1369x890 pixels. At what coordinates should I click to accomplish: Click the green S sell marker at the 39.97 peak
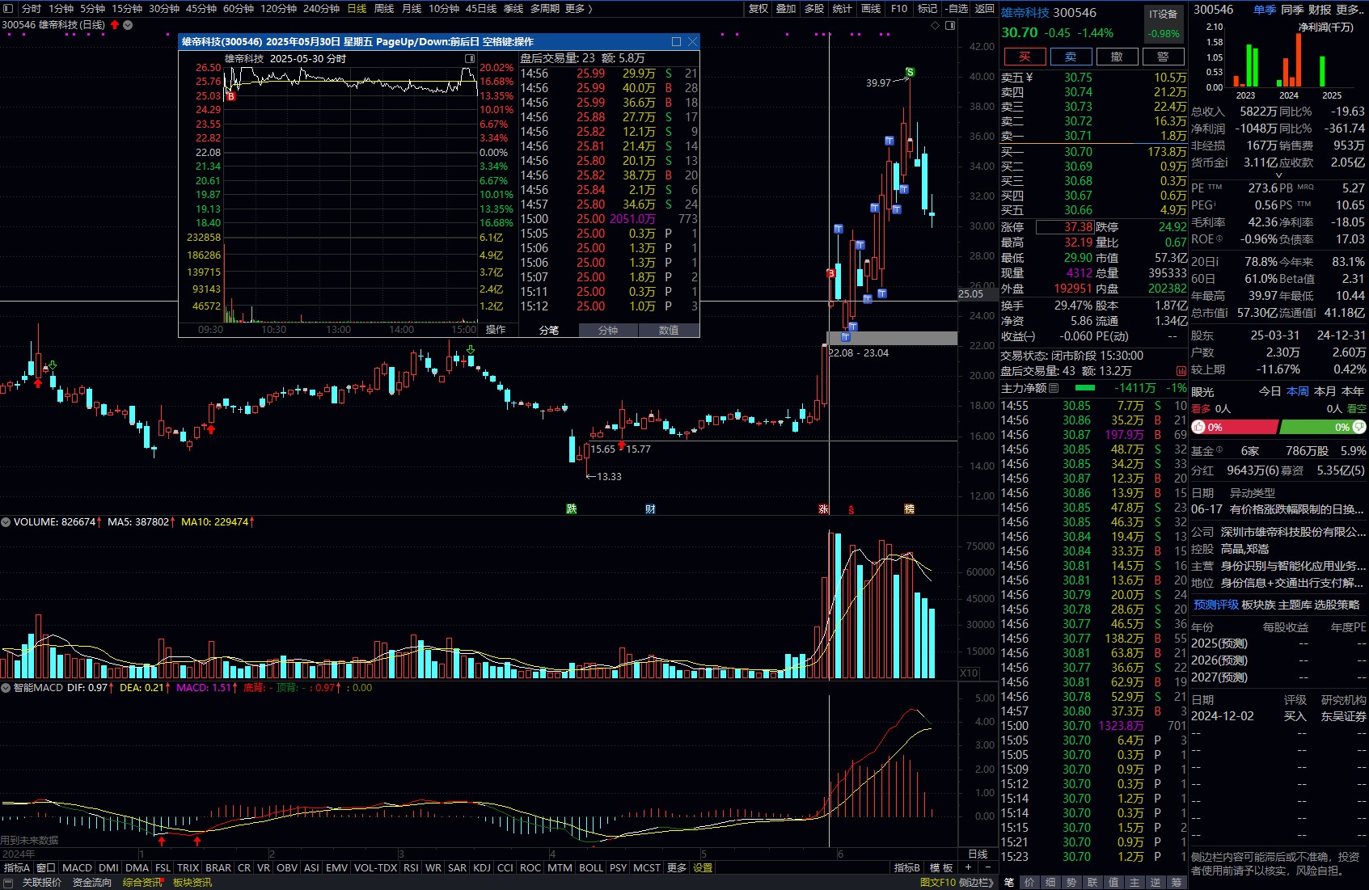[x=910, y=73]
